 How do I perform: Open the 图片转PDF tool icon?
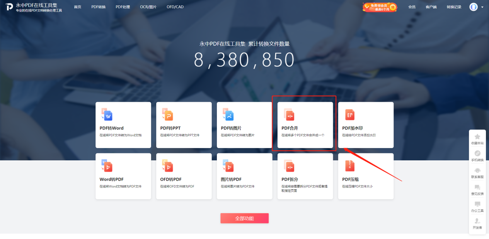pos(228,166)
